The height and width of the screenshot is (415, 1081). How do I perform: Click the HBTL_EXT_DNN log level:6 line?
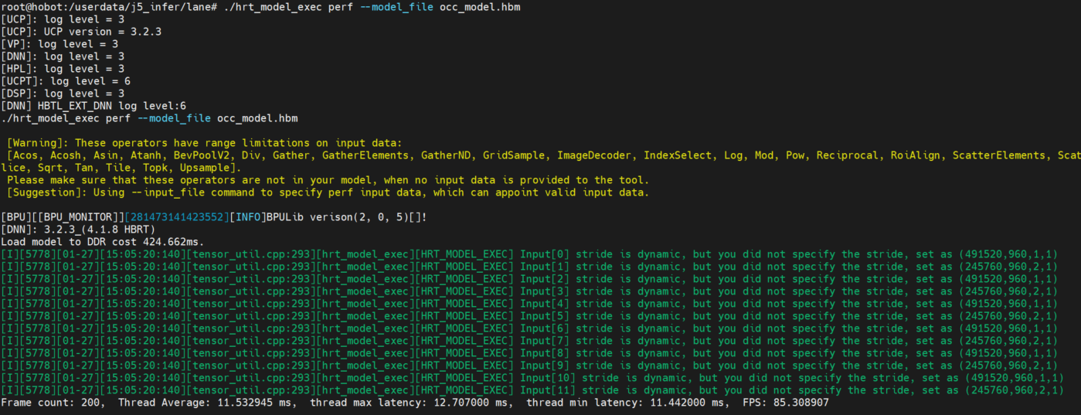pyautogui.click(x=93, y=105)
